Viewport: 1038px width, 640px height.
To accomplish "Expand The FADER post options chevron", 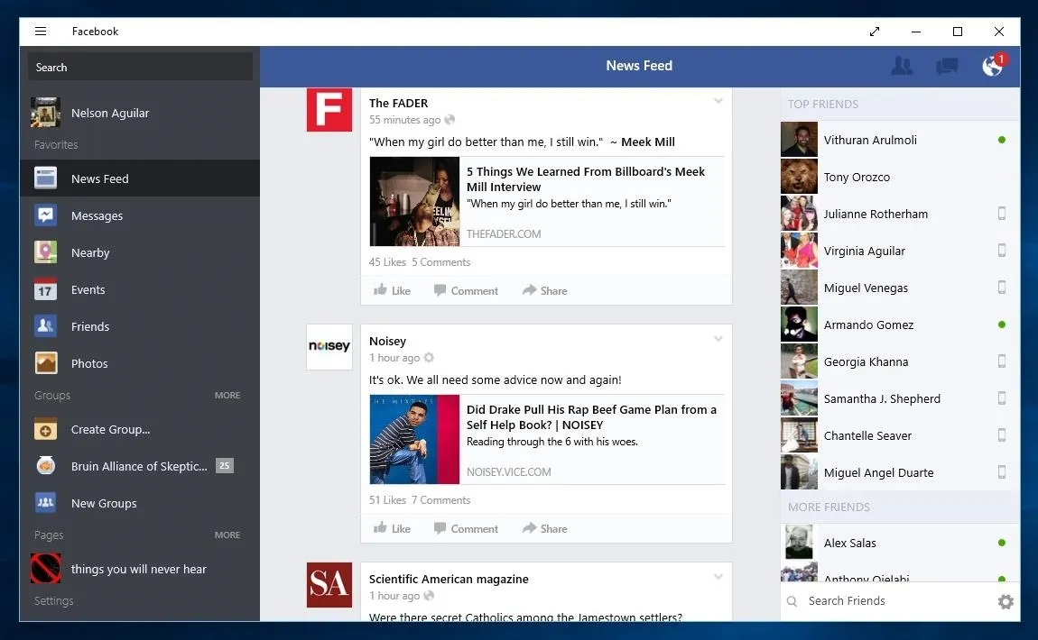I will (718, 101).
